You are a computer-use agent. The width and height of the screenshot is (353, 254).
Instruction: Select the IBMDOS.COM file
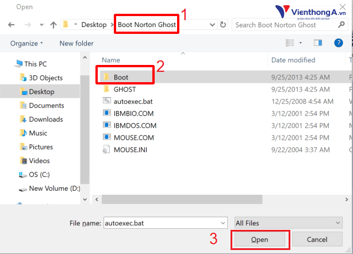coord(135,125)
